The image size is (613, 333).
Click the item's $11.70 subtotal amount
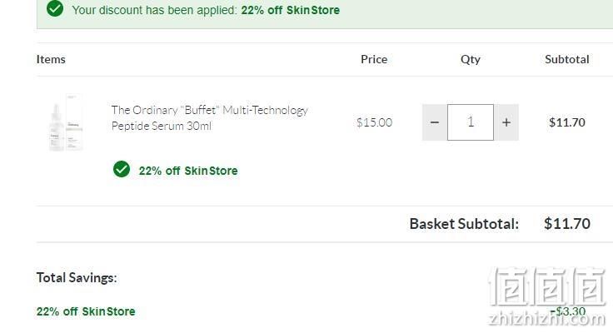click(x=567, y=122)
